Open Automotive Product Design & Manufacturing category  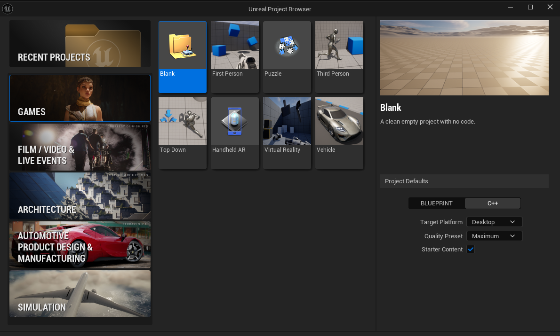80,245
